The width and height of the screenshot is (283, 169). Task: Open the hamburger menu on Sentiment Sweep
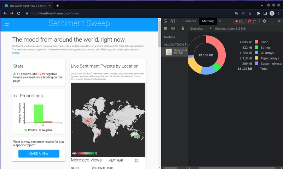point(7,24)
